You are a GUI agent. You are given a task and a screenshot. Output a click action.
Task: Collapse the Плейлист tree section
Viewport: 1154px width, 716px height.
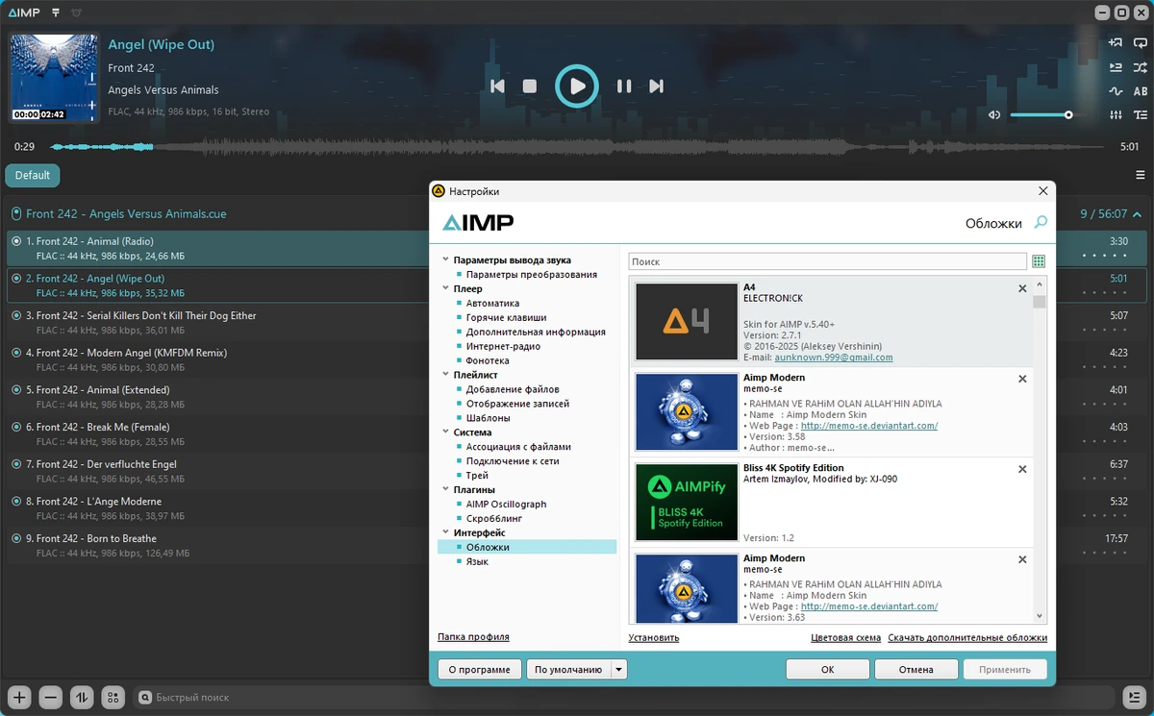(x=445, y=375)
